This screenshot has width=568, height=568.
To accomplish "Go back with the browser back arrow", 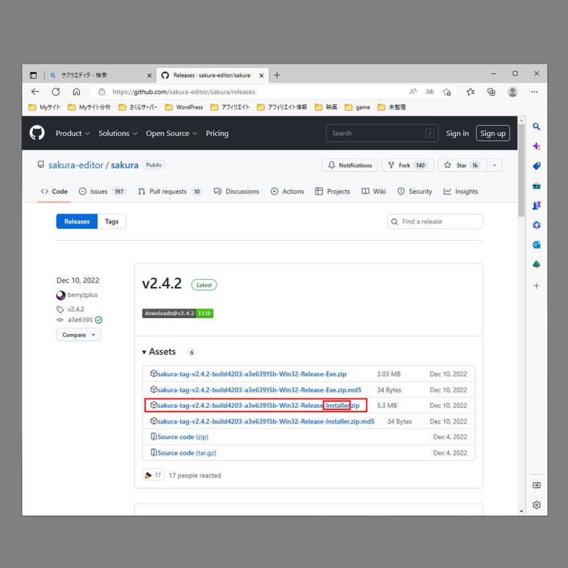I will coord(35,92).
